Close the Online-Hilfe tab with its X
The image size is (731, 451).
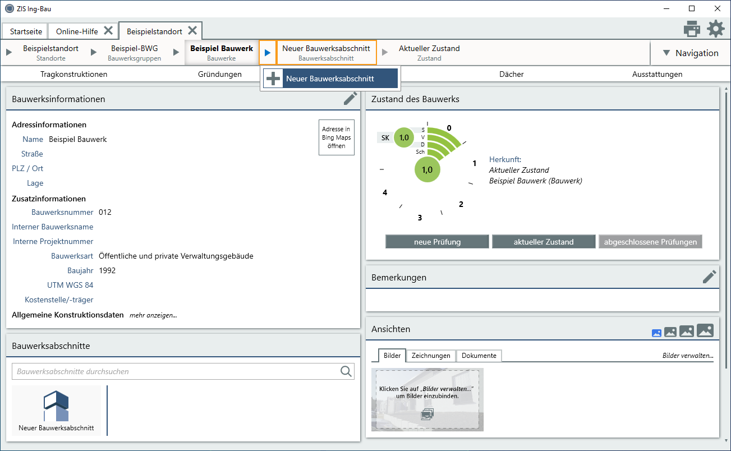point(108,31)
